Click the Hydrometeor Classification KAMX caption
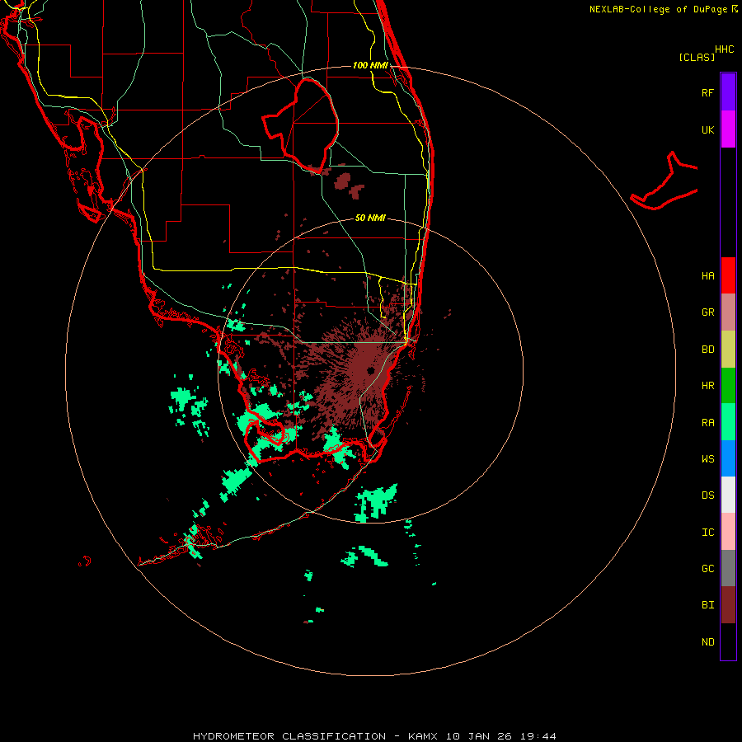This screenshot has height=742, width=742. coord(374,736)
